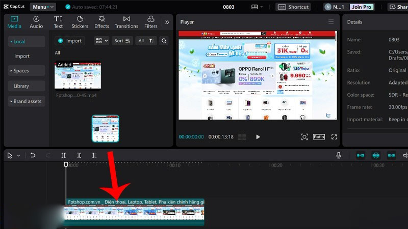Open the Sort menu
This screenshot has width=408, height=229.
tap(122, 41)
